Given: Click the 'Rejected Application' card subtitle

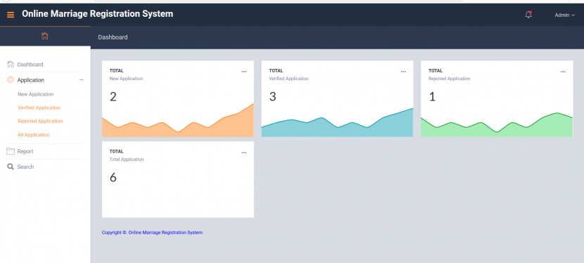Looking at the screenshot, I should (449, 79).
